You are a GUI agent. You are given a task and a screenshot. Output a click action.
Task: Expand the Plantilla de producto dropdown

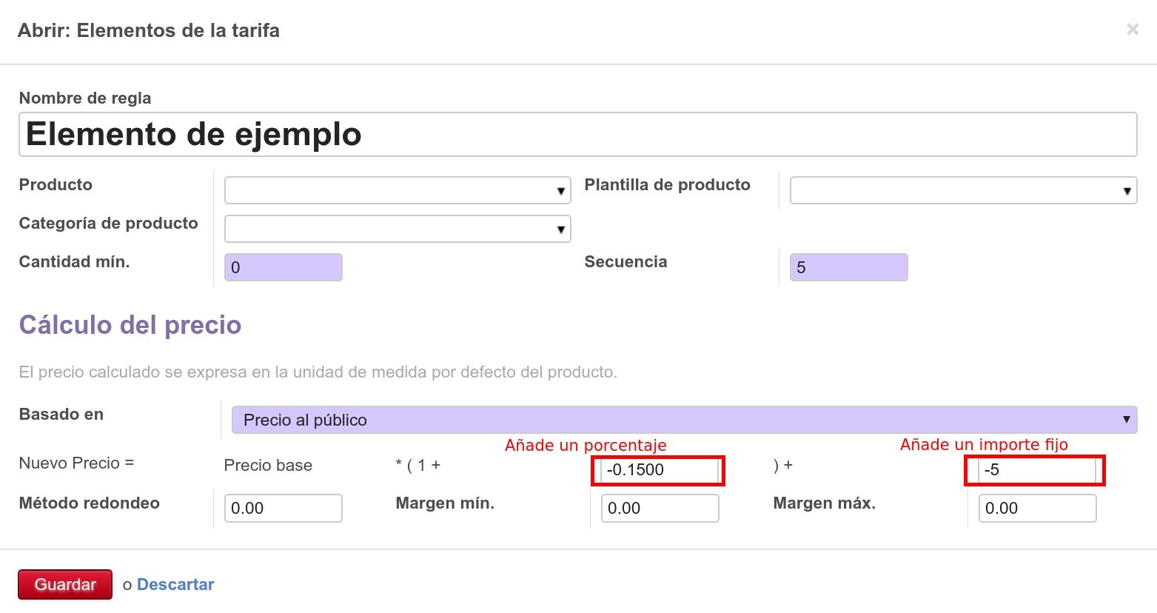(x=958, y=190)
